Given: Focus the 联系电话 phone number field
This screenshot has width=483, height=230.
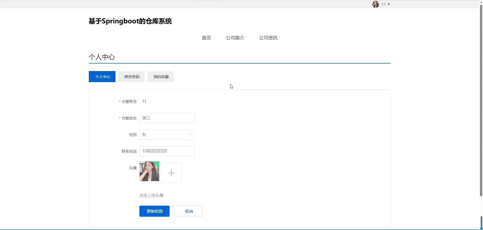Looking at the screenshot, I should (167, 151).
